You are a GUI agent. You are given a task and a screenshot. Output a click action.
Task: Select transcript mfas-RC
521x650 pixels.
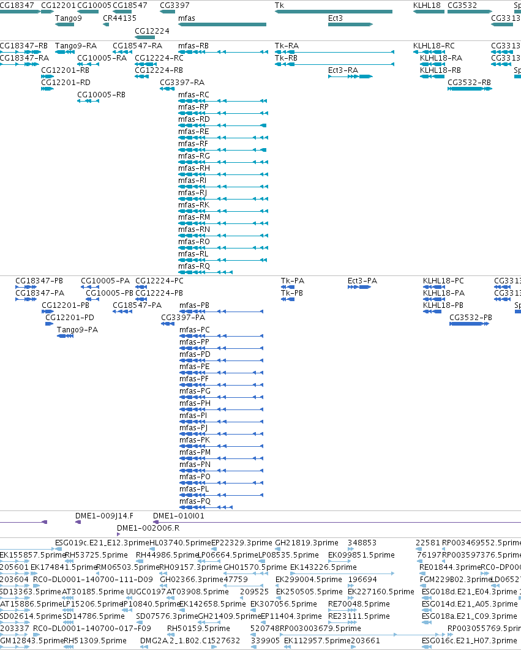point(193,94)
